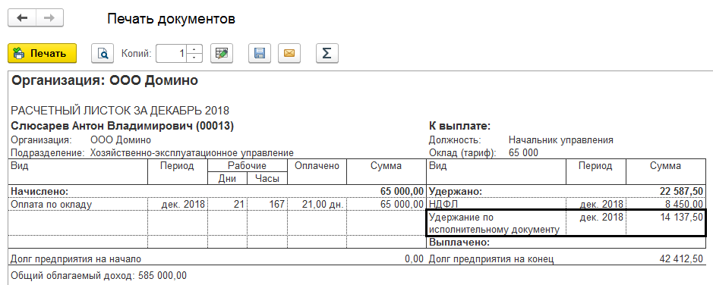This screenshot has height=285, width=713.
Task: Toggle document edit mode icon
Action: [222, 54]
